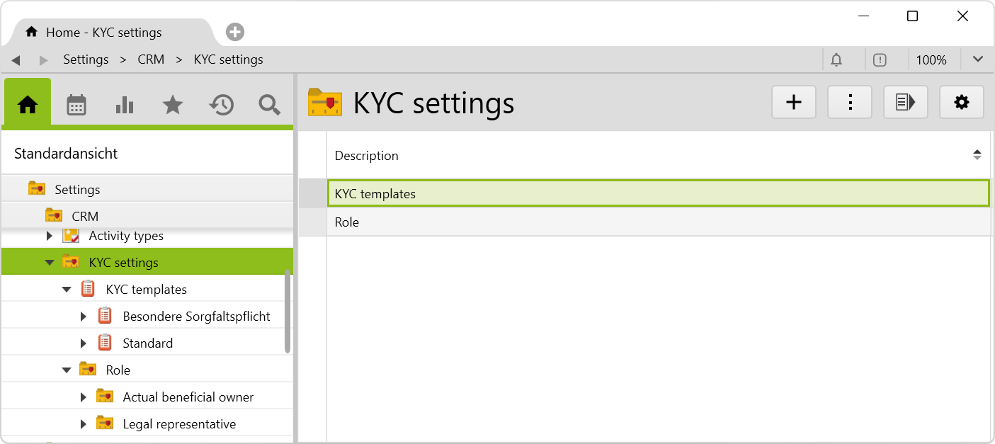This screenshot has height=444, width=995.
Task: Open the bar chart statistics icon
Action: coord(125,105)
